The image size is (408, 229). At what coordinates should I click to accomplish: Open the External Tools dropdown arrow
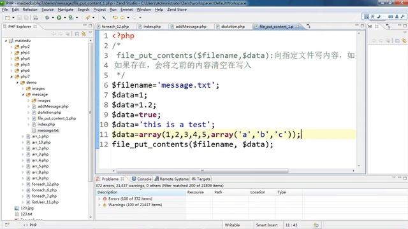coord(76,18)
